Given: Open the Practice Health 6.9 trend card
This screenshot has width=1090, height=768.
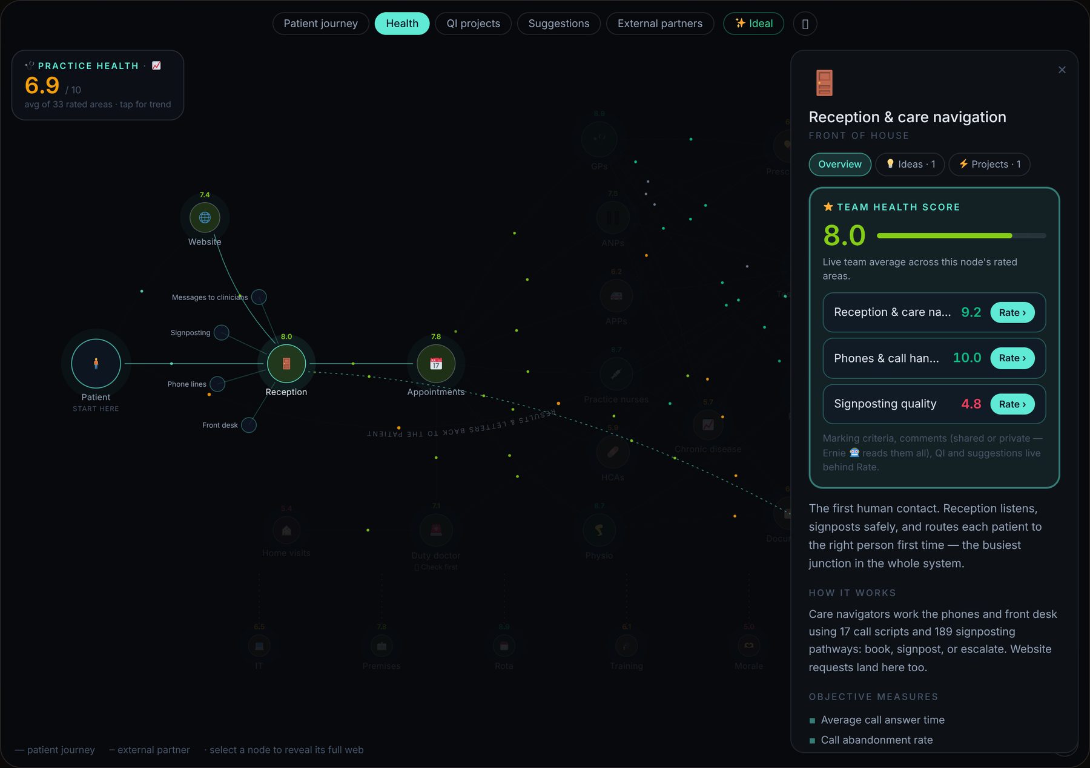Looking at the screenshot, I should 97,85.
